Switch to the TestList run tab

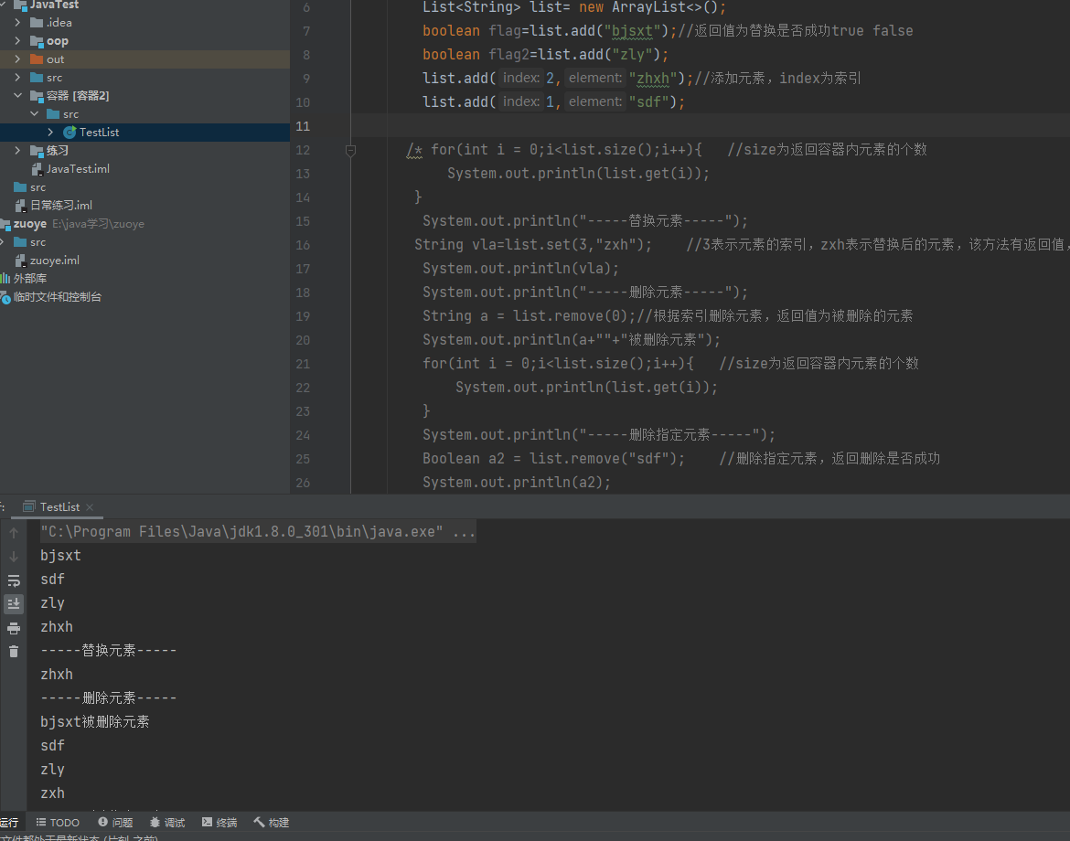point(59,506)
